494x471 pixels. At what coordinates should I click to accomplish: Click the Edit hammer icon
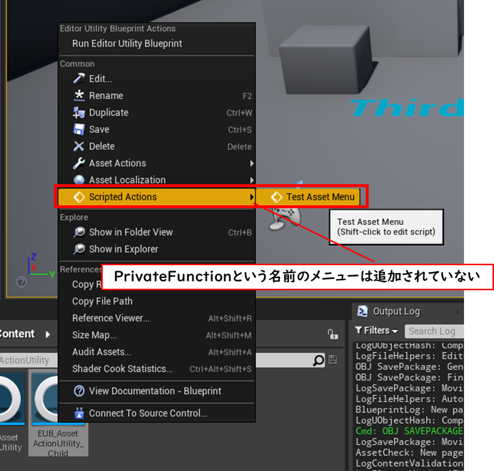coord(79,79)
